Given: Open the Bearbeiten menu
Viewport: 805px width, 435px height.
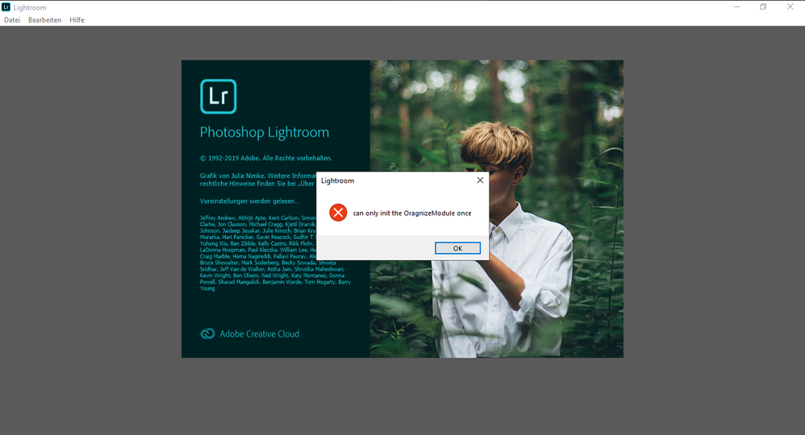Looking at the screenshot, I should 44,20.
